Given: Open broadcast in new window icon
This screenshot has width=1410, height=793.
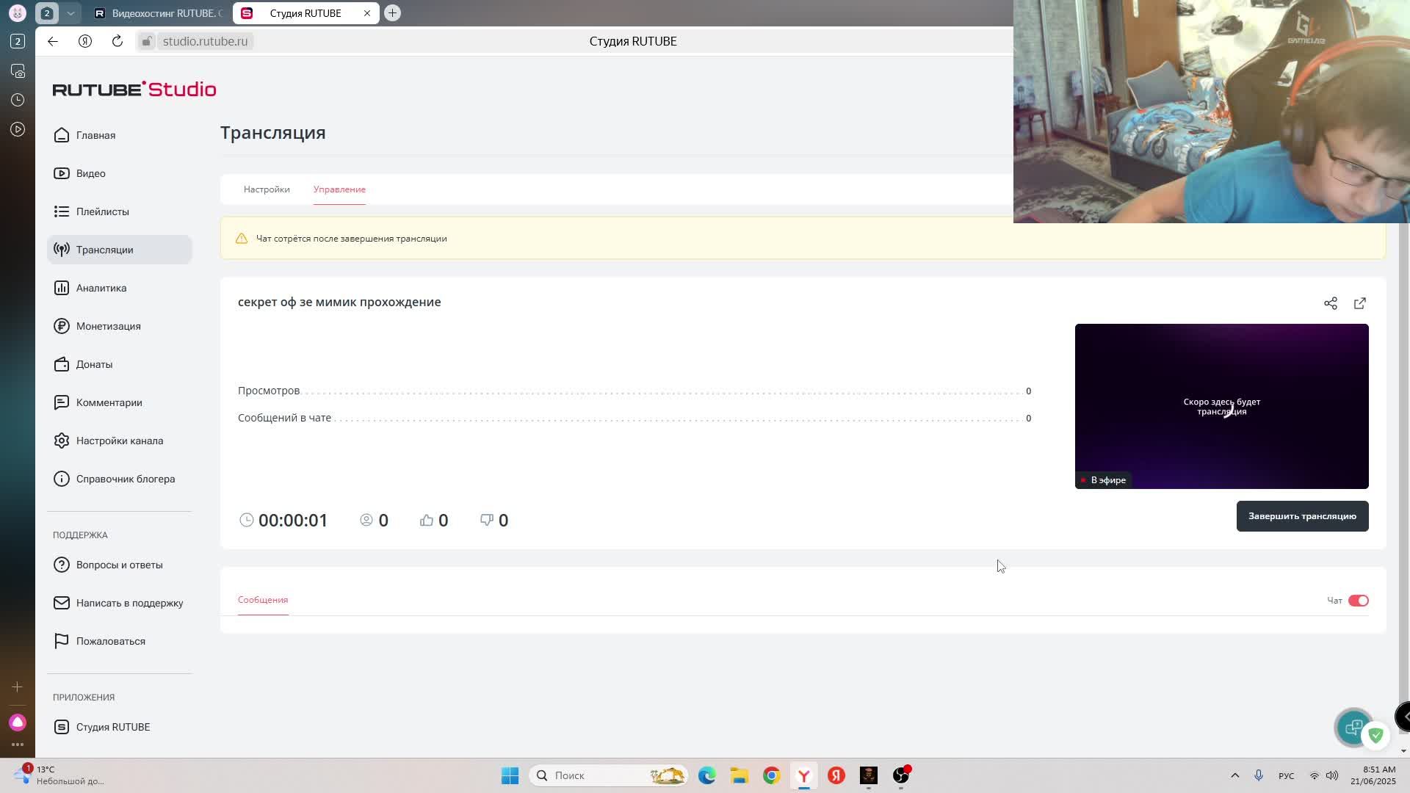Looking at the screenshot, I should point(1359,303).
